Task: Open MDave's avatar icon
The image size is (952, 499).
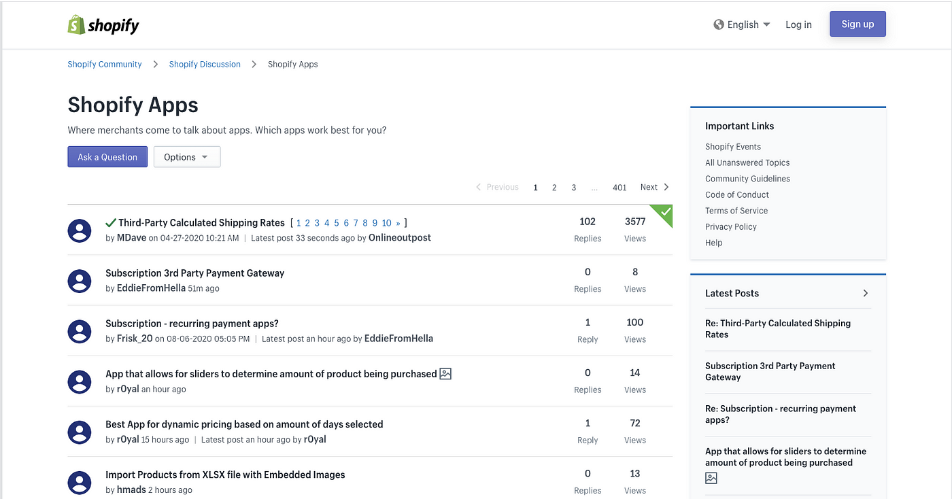Action: [x=80, y=230]
